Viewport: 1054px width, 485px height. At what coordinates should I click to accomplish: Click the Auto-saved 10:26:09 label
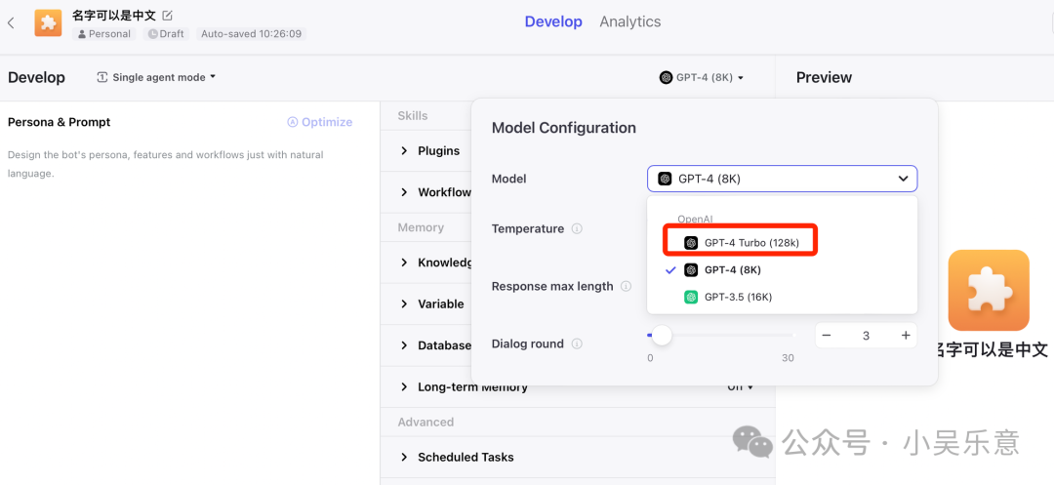tap(252, 33)
